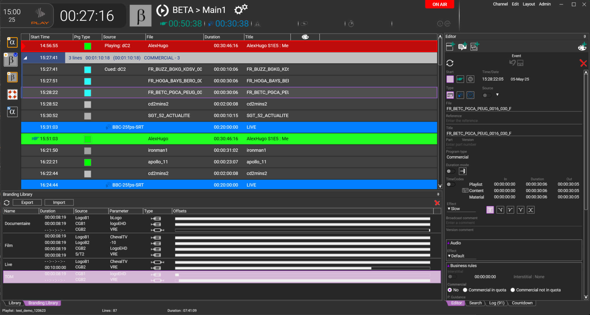This screenshot has height=315, width=590.
Task: Click the Export button
Action: click(27, 202)
